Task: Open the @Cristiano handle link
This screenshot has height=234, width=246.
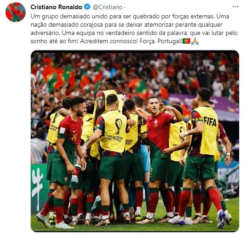Action: [x=108, y=7]
